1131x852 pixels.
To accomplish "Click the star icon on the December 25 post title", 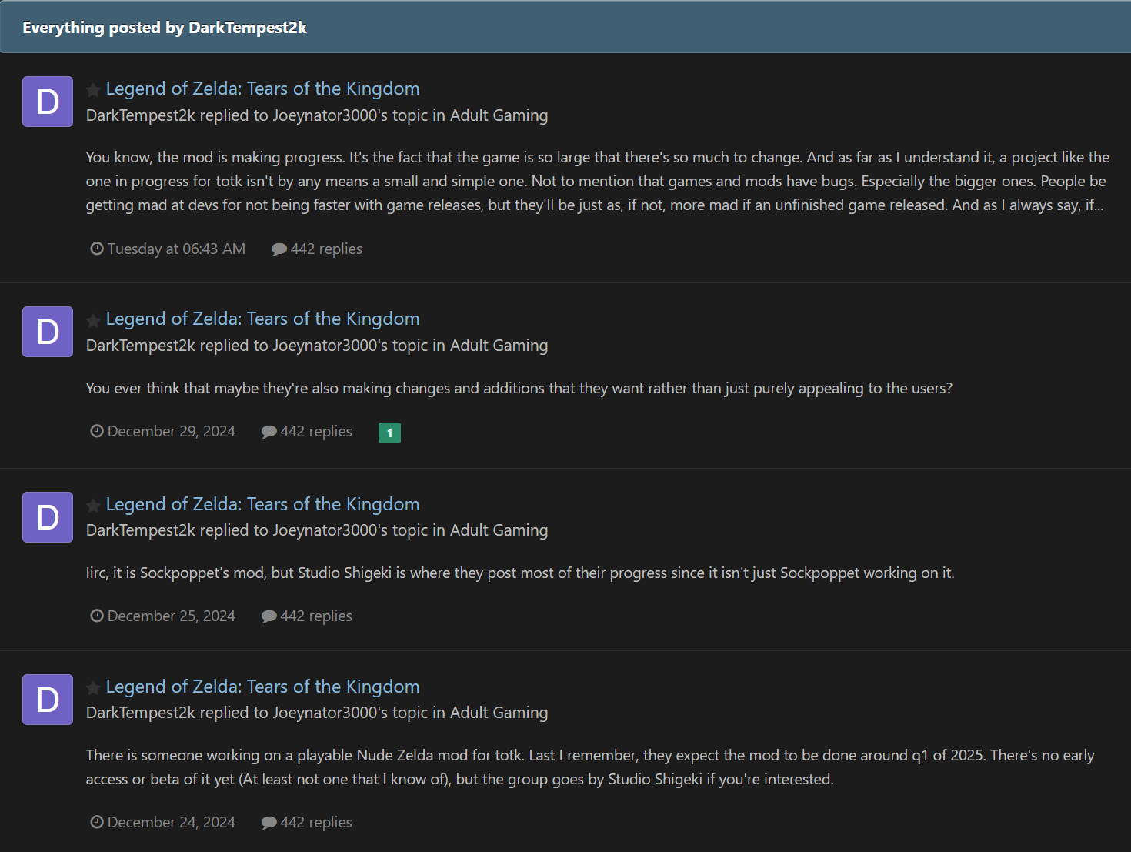I will click(93, 506).
